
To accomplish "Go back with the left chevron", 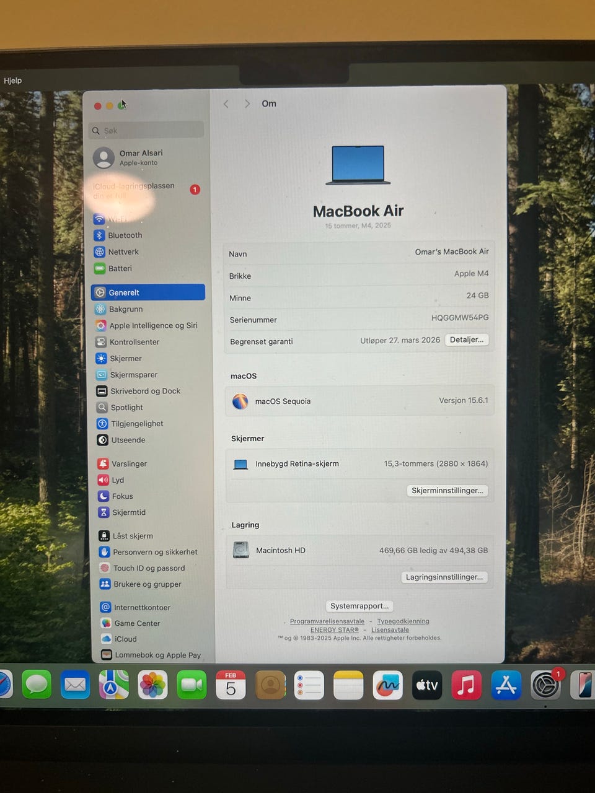I will click(x=226, y=103).
